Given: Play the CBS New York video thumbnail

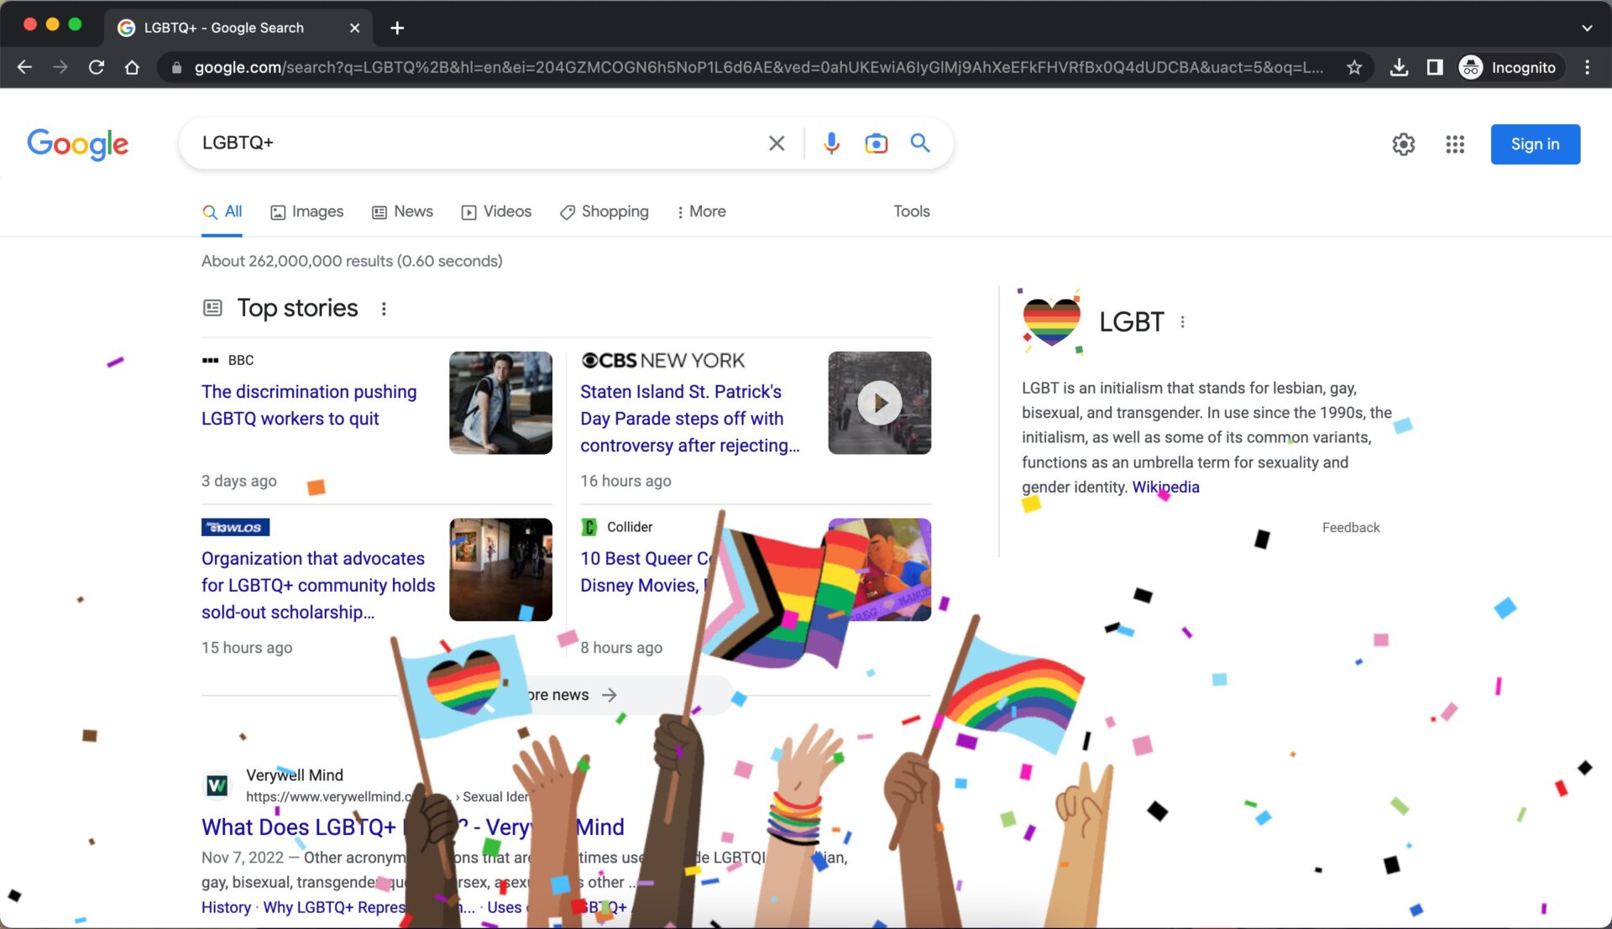Looking at the screenshot, I should tap(878, 403).
